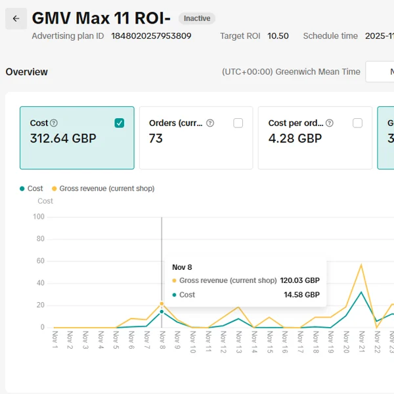The height and width of the screenshot is (394, 394).
Task: Click the 14.58 GBP tooltip cost value
Action: coord(302,295)
